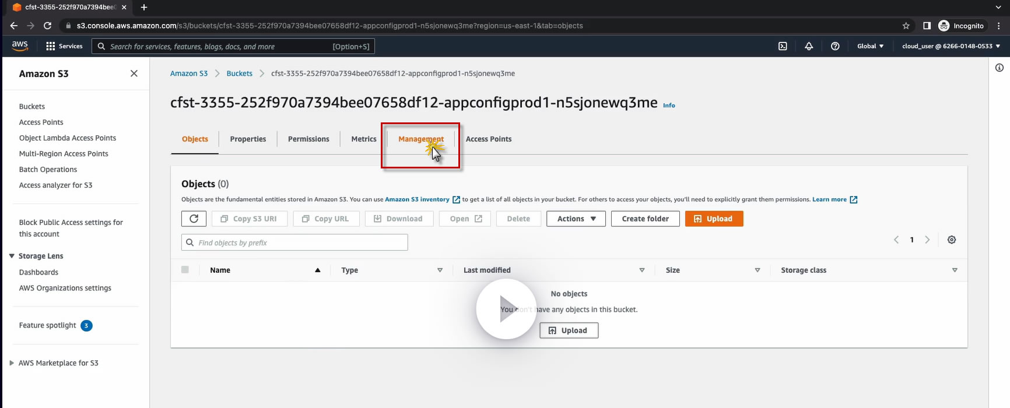The height and width of the screenshot is (408, 1010).
Task: Click Buckets in the breadcrumb
Action: click(240, 73)
